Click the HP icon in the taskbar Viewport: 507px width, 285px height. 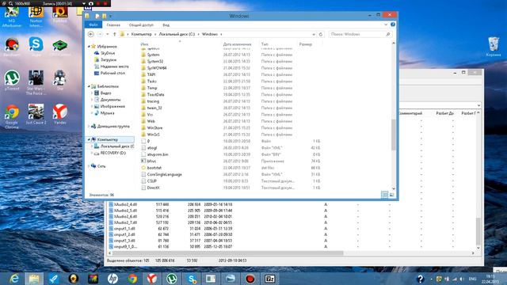[112, 279]
